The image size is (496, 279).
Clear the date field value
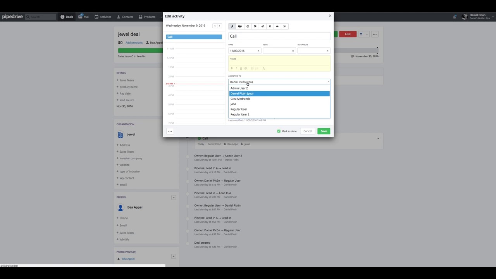[258, 51]
